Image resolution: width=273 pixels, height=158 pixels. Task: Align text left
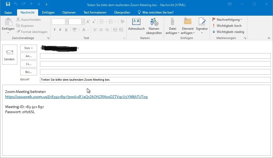coord(95,30)
